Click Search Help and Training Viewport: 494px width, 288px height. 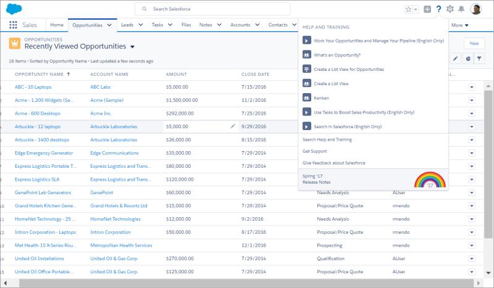point(327,139)
